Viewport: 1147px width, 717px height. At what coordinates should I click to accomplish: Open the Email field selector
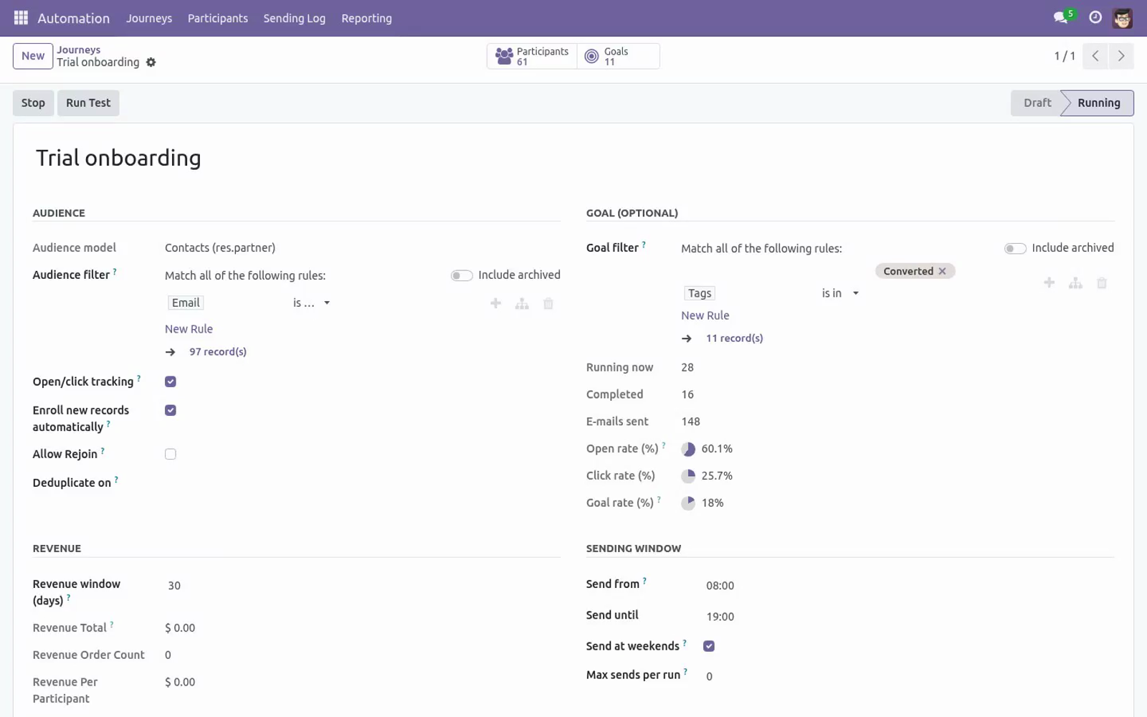[186, 303]
